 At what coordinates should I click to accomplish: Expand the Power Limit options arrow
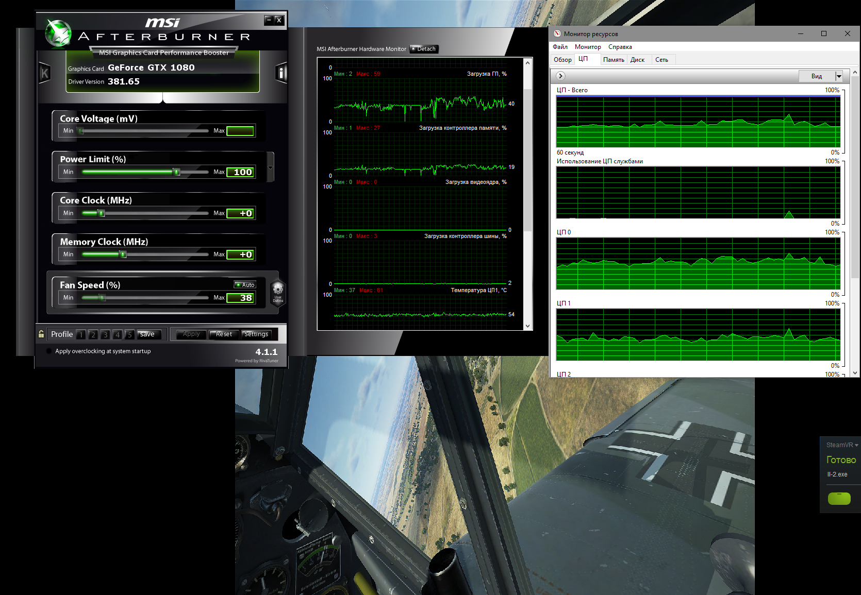pyautogui.click(x=270, y=167)
